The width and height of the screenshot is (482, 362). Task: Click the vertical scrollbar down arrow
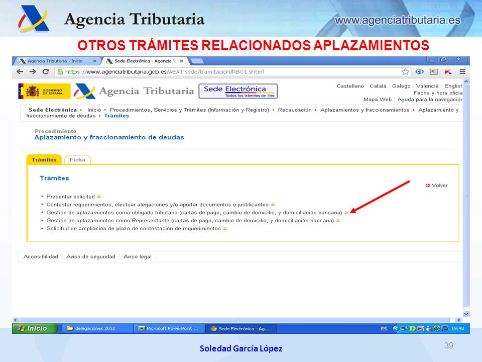[x=466, y=314]
